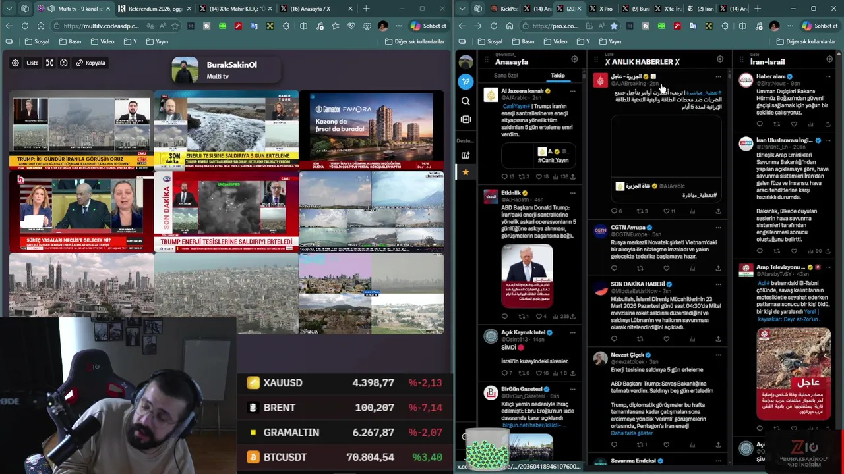Open Anasayfa column settings gear

[x=574, y=59]
